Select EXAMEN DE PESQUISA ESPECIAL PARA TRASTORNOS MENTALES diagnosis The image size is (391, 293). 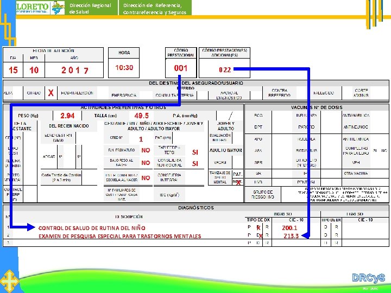119,236
